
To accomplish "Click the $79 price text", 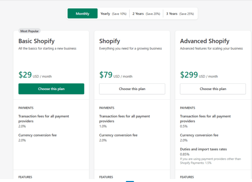I will coord(106,75).
